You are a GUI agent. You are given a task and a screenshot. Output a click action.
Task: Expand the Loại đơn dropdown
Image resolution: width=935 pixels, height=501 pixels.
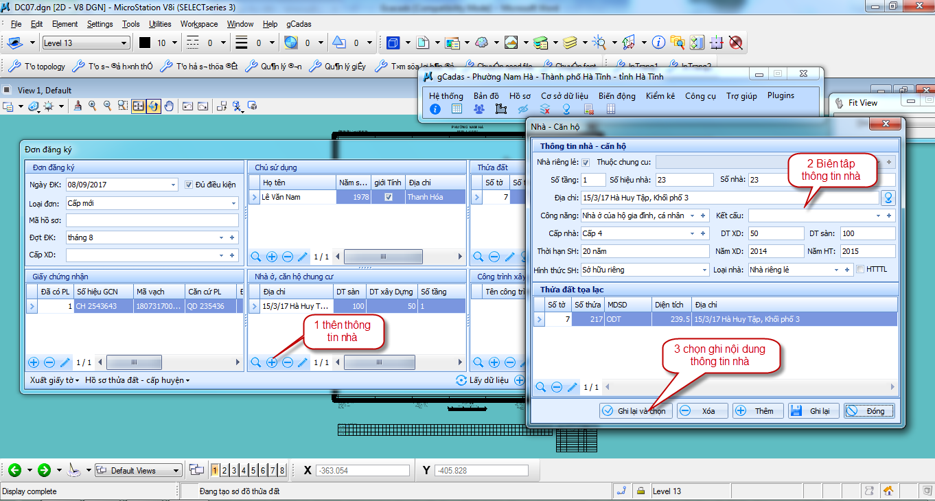pos(233,203)
